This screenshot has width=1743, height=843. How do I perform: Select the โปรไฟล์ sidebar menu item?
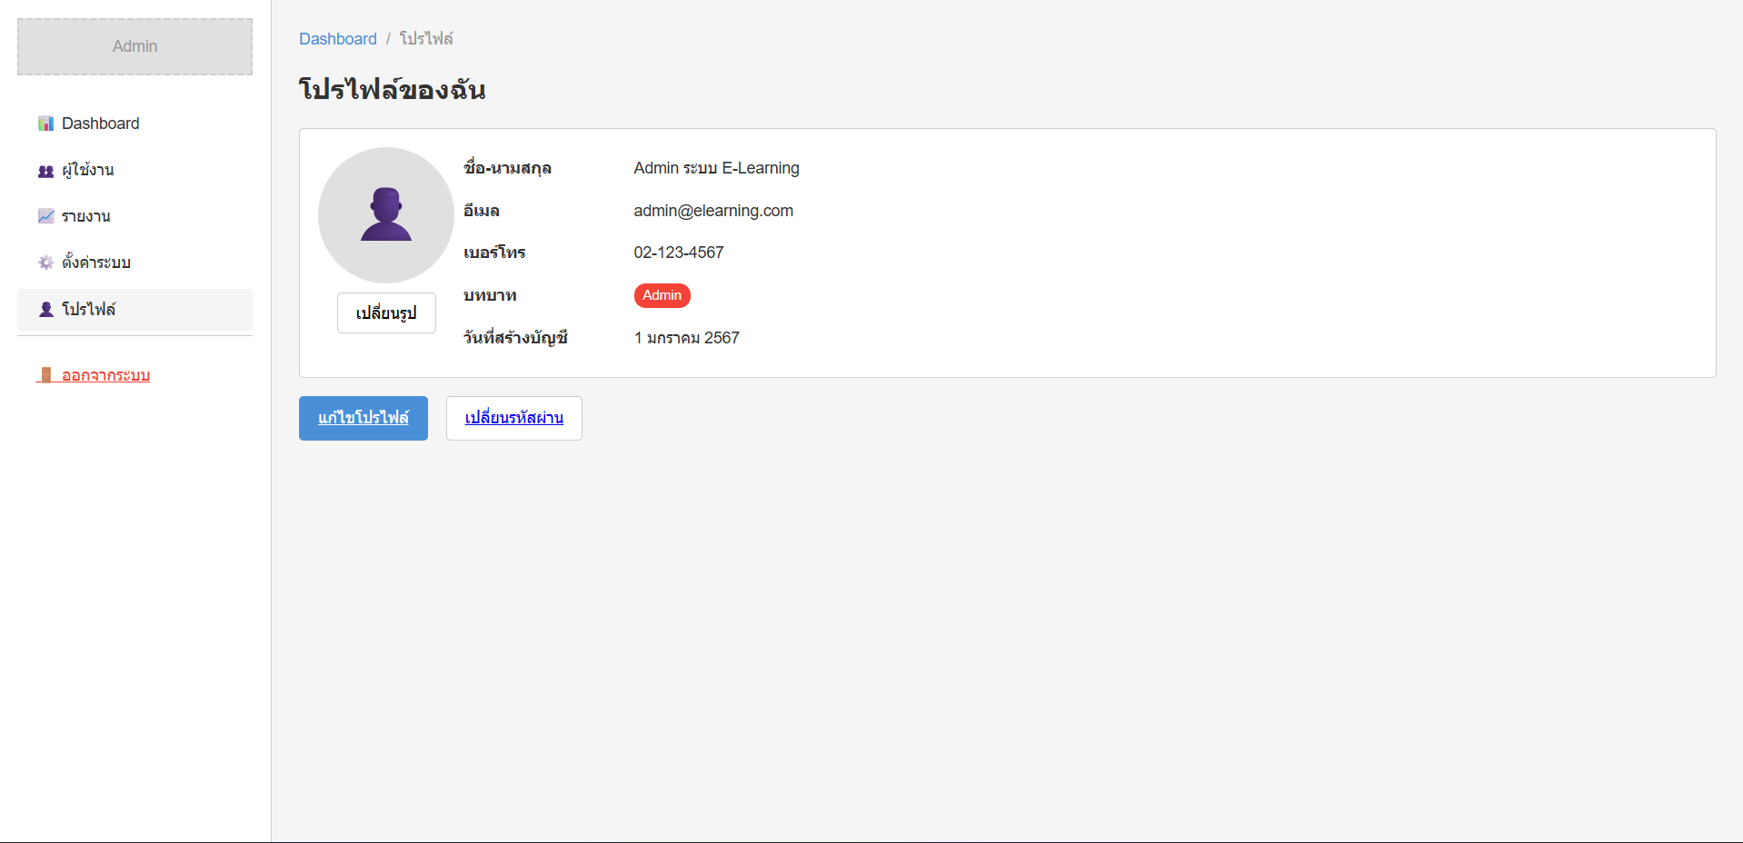click(x=89, y=310)
